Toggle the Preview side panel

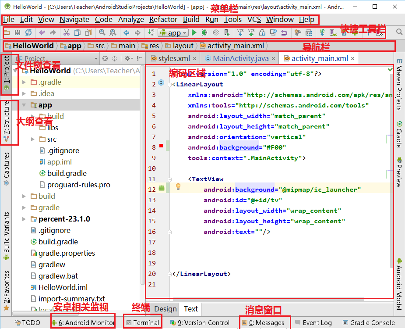coord(399,172)
